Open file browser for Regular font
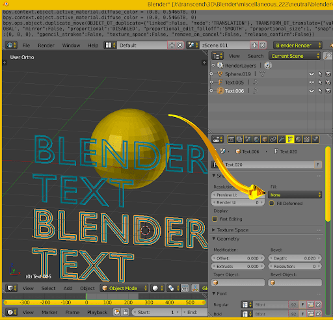Screen dimensions: 333x320 [311, 305]
